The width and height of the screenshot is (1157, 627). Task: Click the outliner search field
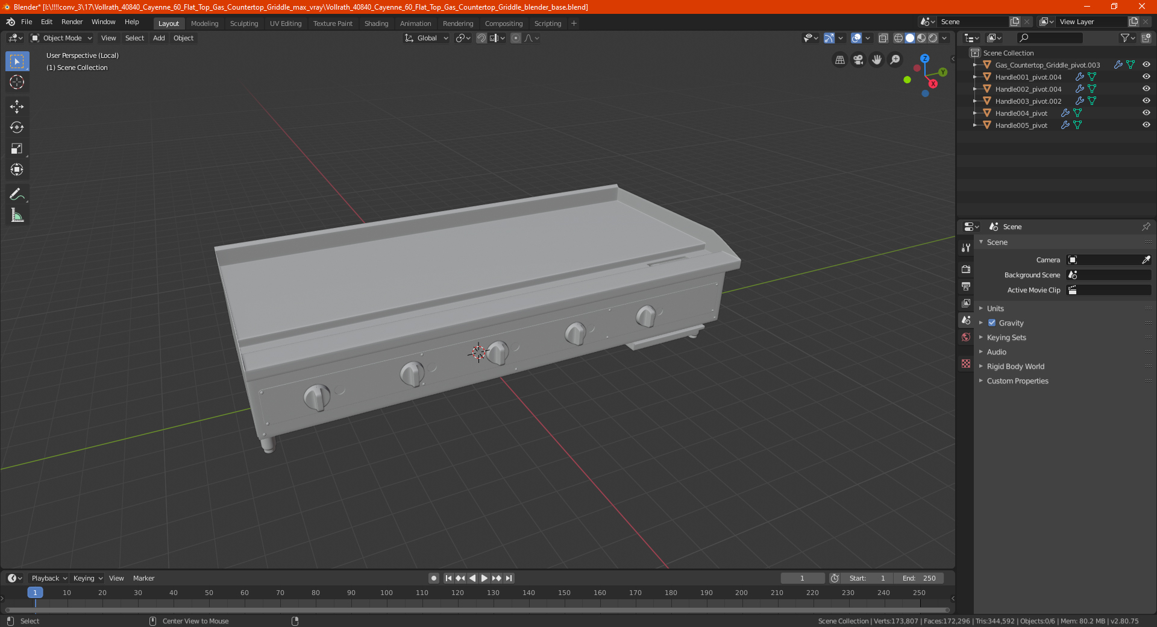(x=1049, y=38)
